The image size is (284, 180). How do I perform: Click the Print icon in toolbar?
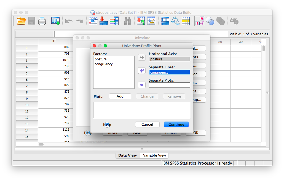point(42,21)
